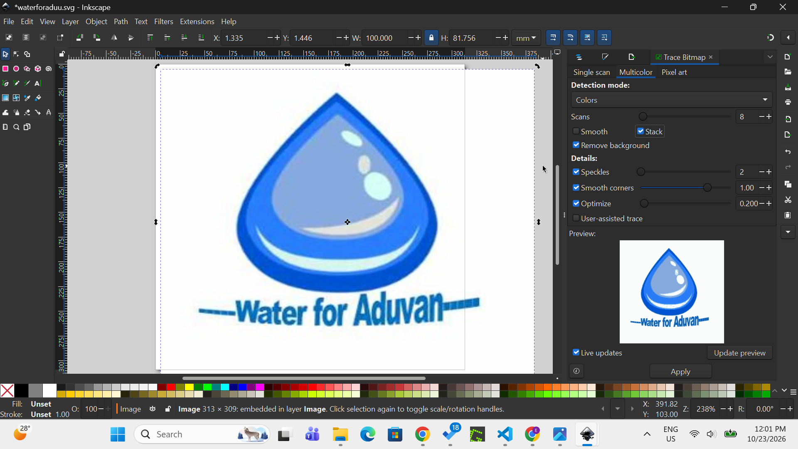Screen dimensions: 798x449
Task: Toggle Remove background checkbox
Action: coord(576,145)
